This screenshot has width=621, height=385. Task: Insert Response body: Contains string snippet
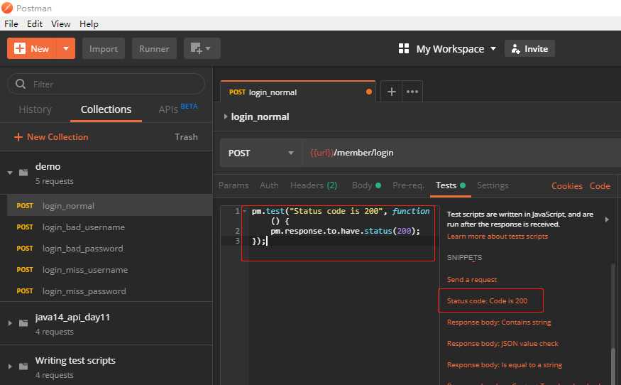(x=499, y=322)
